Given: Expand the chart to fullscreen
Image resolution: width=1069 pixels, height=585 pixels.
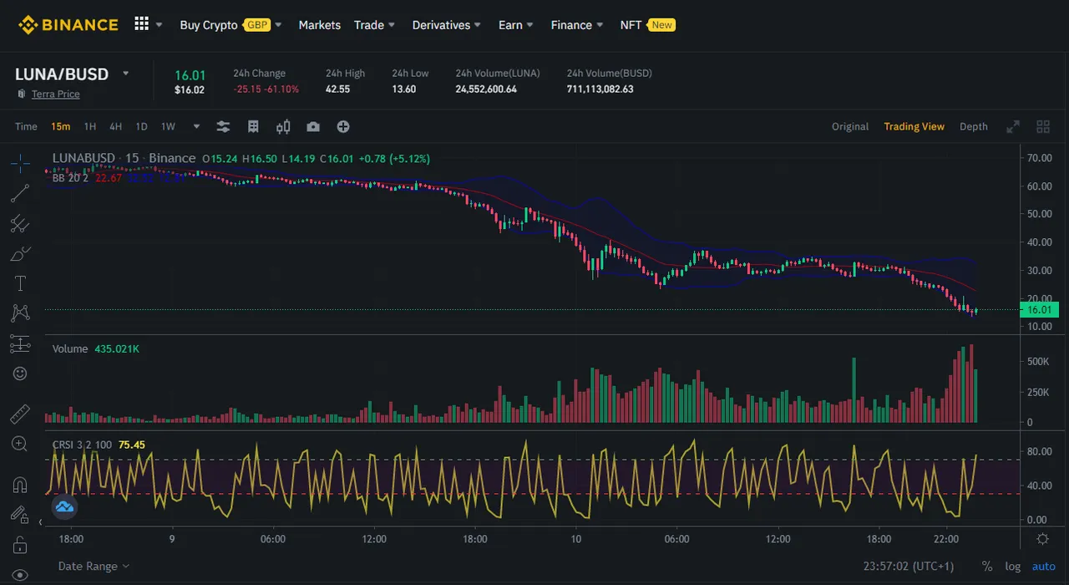Looking at the screenshot, I should (x=1013, y=127).
